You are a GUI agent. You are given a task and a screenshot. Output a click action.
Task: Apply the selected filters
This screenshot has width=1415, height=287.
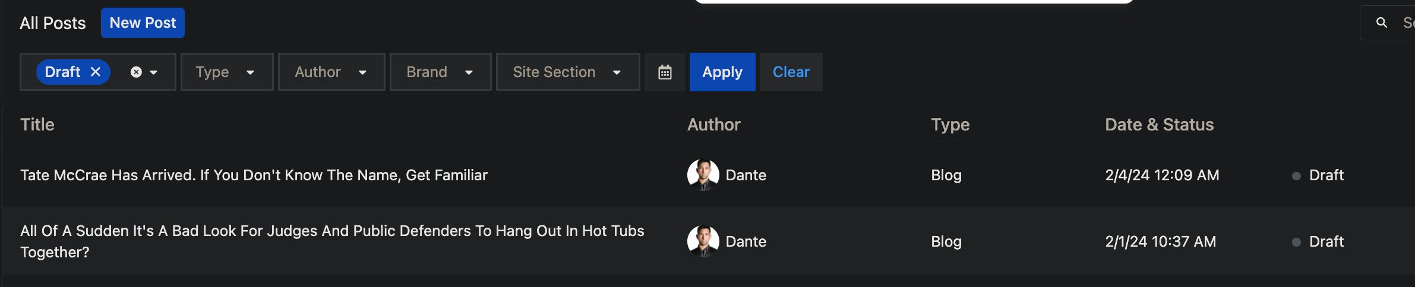(x=722, y=72)
